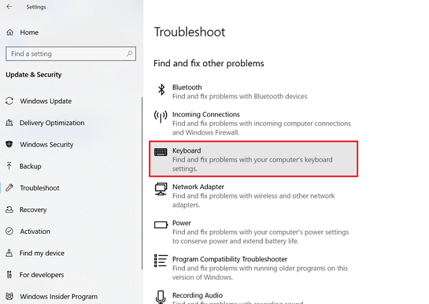Click the Incoming Connections antenna icon
The image size is (429, 304).
point(161,116)
